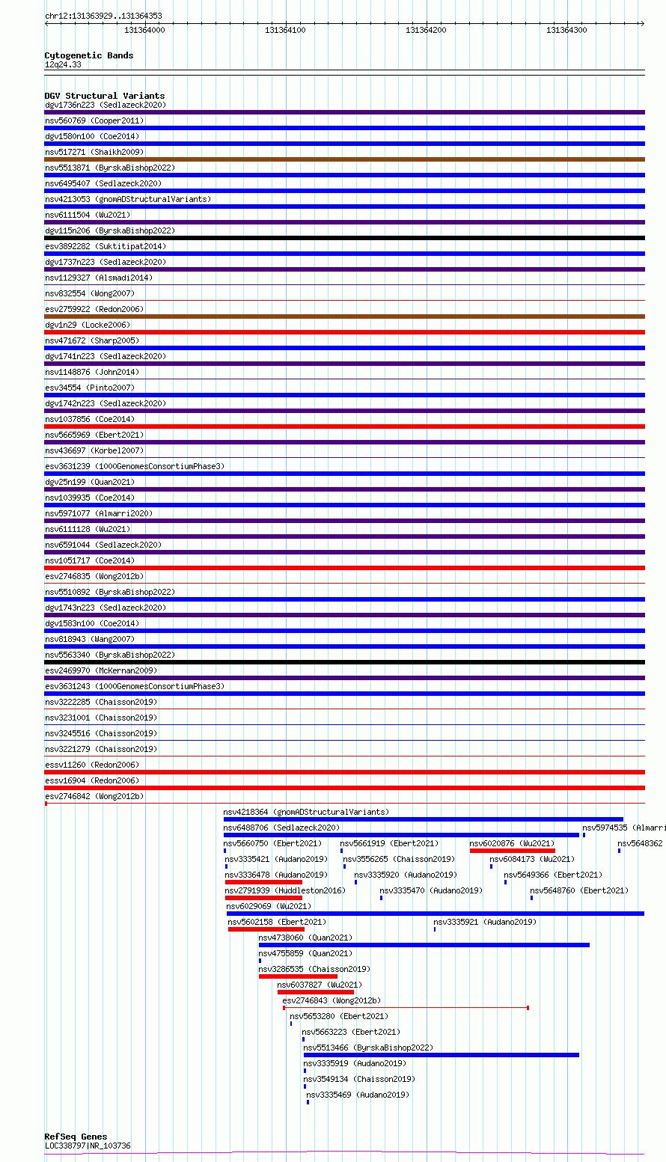
Task: Select nsv6084173 (Wu2021) label
Action: pos(532,859)
